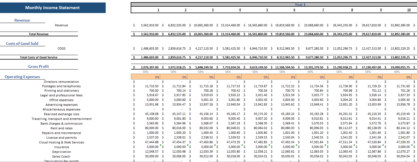Select the Cloud Hosting & Web Services label

61,142
